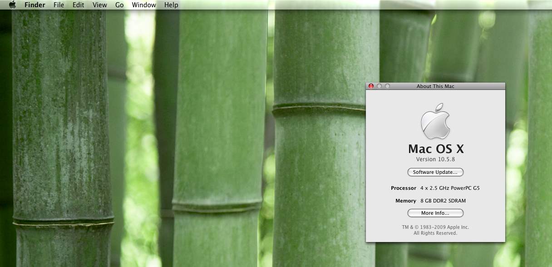The height and width of the screenshot is (267, 552).
Task: Open the View menu
Action: coord(99,5)
